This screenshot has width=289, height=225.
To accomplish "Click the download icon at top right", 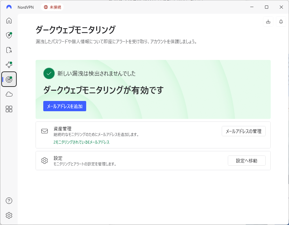I will click(268, 21).
